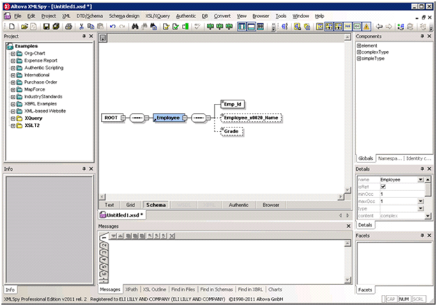Close the Project panel
The height and width of the screenshot is (306, 437).
pos(91,36)
